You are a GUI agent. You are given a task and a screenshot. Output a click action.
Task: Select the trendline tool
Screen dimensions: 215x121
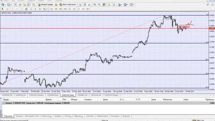22,9
